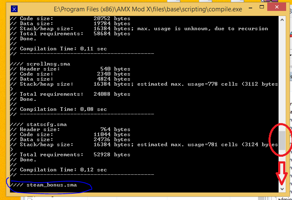Click the vertical scrollbar thumb

[282, 140]
